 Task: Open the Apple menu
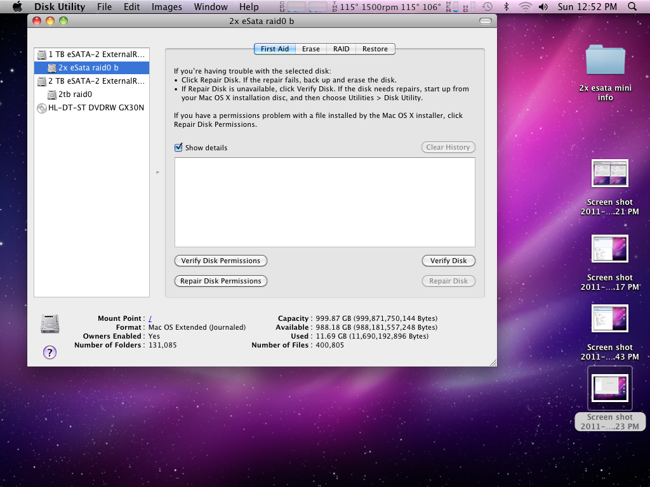coord(17,6)
